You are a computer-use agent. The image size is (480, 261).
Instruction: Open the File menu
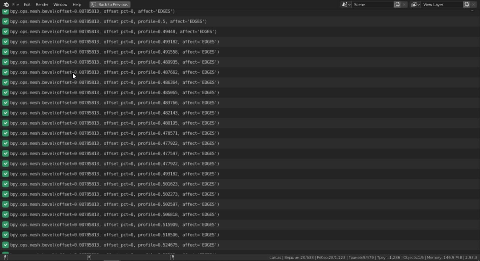(x=15, y=4)
